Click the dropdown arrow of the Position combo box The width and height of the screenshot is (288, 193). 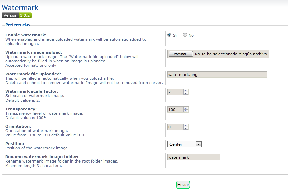point(198,144)
